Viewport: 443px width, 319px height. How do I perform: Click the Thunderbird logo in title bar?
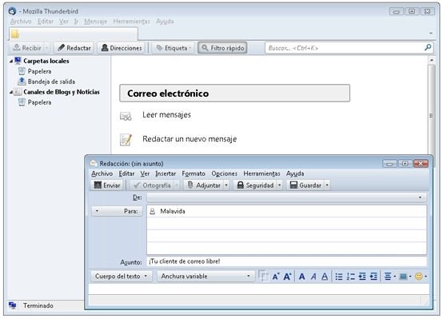tap(12, 11)
